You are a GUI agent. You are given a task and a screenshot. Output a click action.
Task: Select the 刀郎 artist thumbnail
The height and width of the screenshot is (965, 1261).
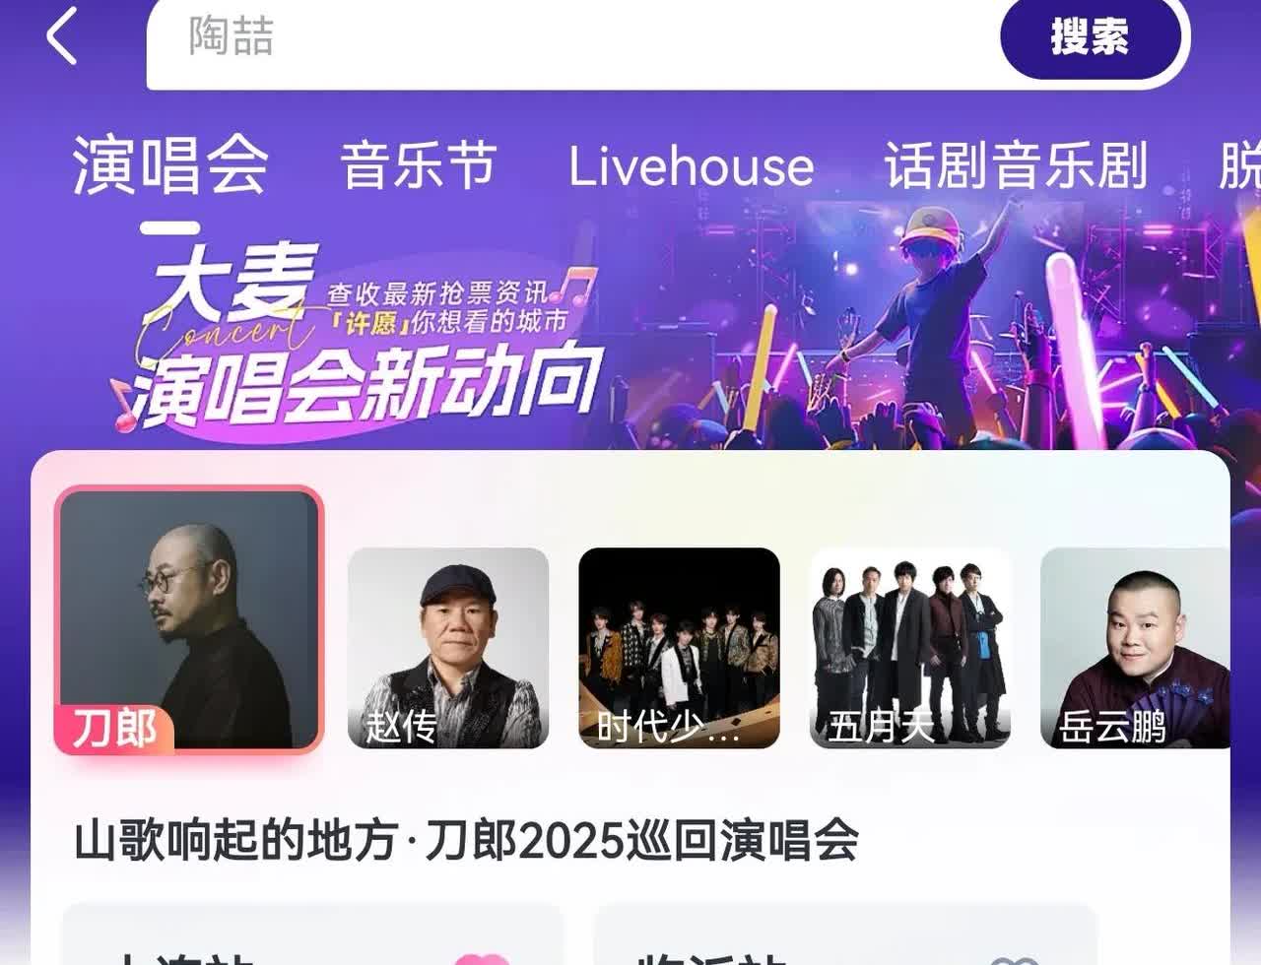click(189, 620)
